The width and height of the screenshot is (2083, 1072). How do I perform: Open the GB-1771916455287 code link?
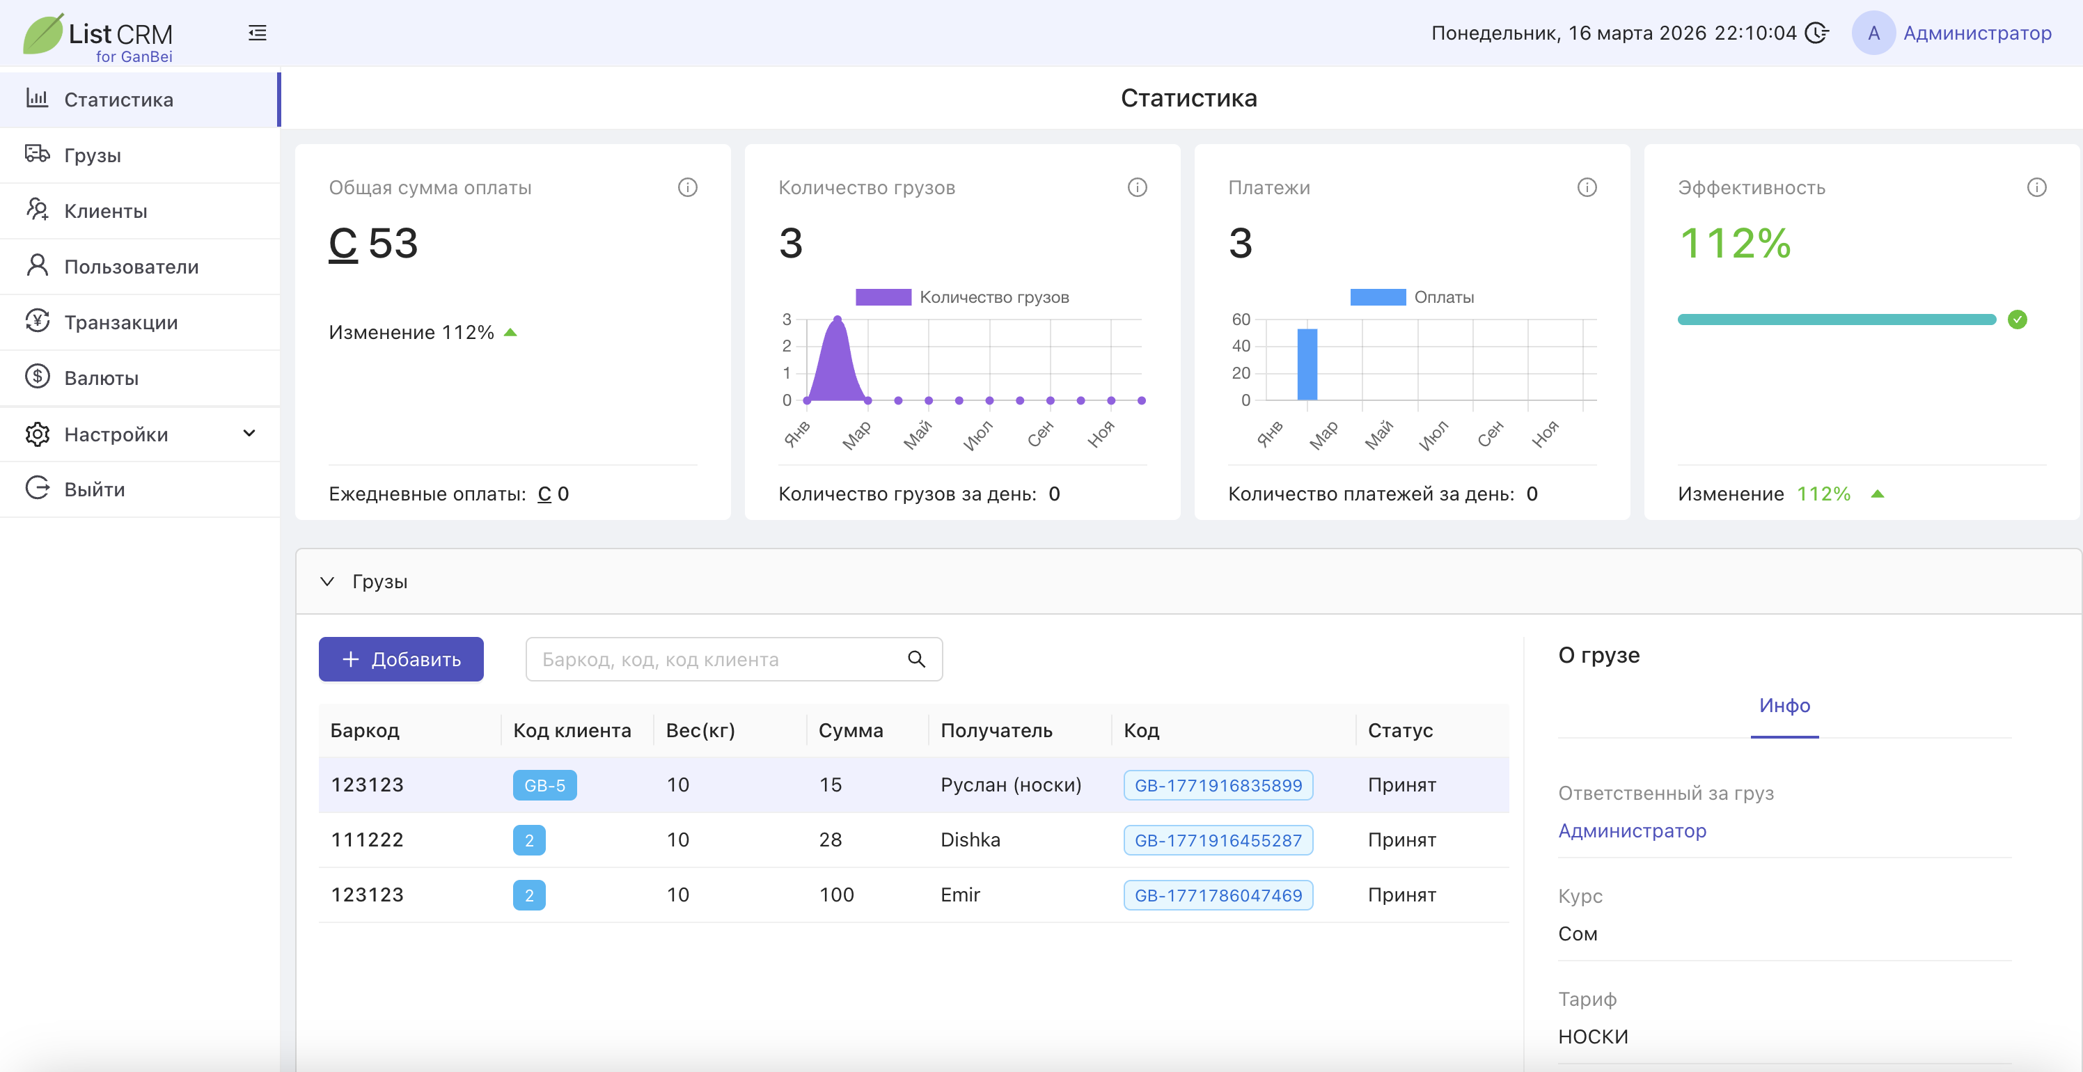tap(1218, 840)
